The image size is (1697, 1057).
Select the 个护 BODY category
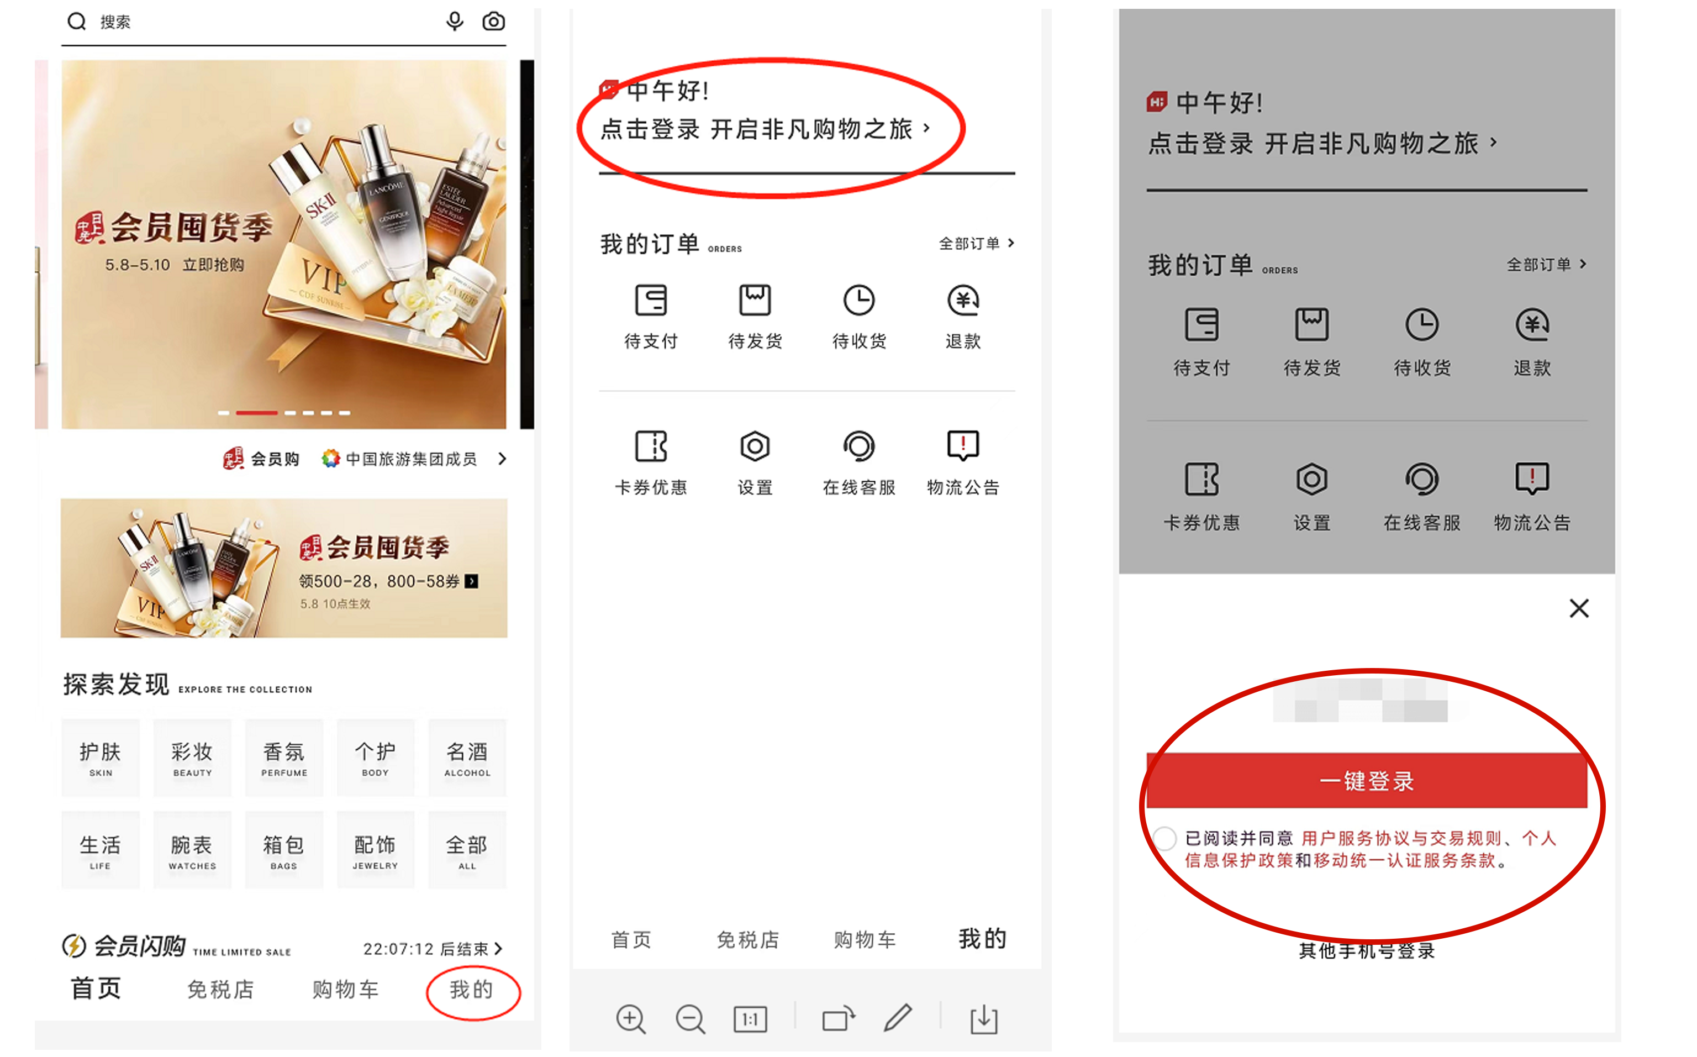click(375, 758)
